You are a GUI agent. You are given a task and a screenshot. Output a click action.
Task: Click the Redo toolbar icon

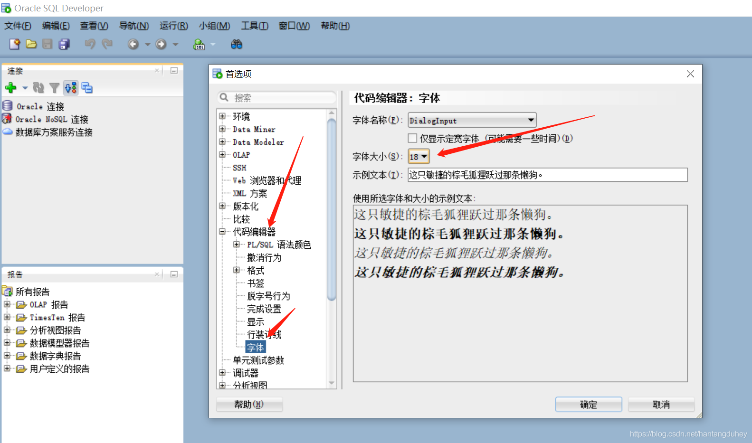[x=107, y=44]
